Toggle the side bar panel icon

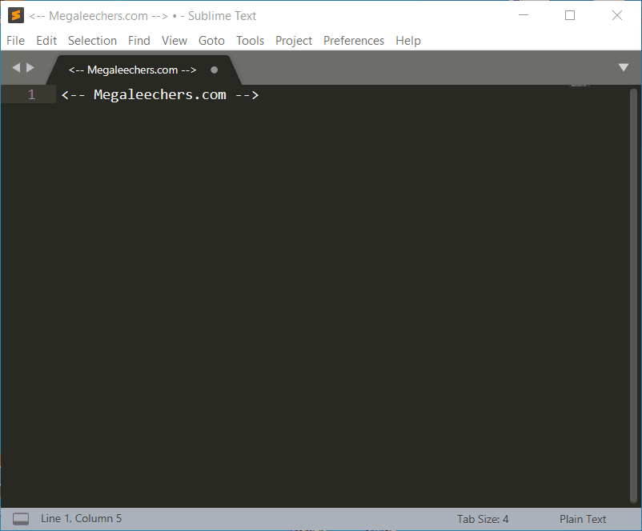point(21,519)
